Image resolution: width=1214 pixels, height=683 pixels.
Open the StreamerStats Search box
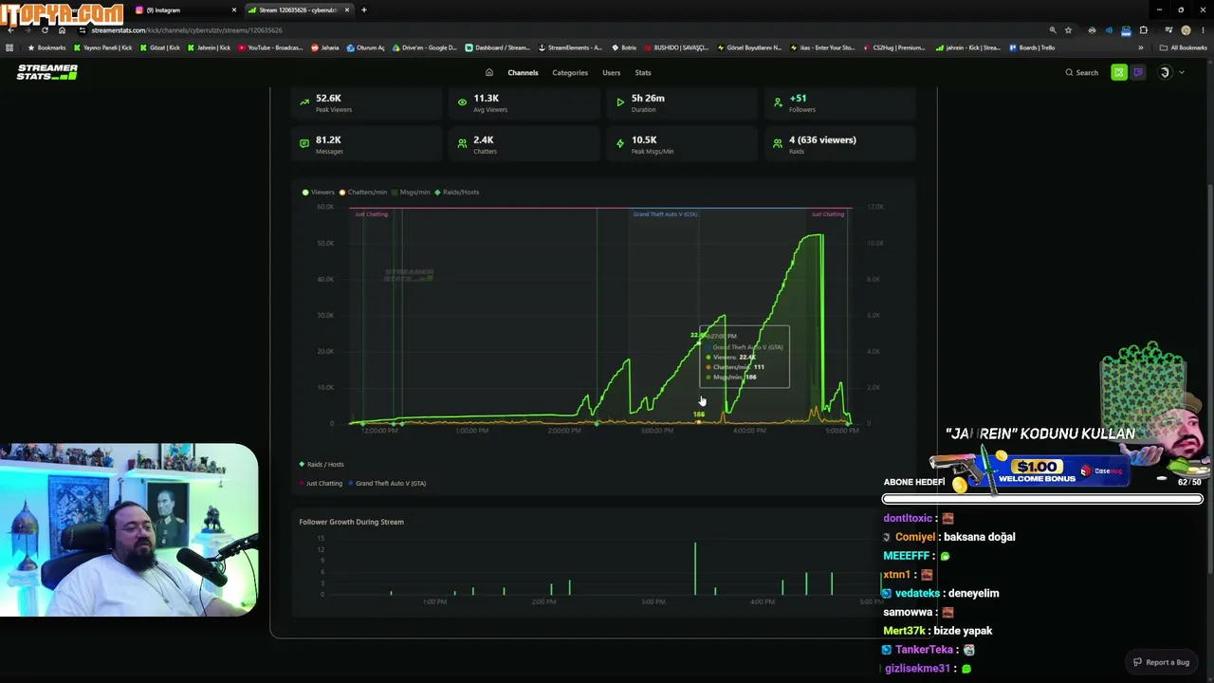1082,73
